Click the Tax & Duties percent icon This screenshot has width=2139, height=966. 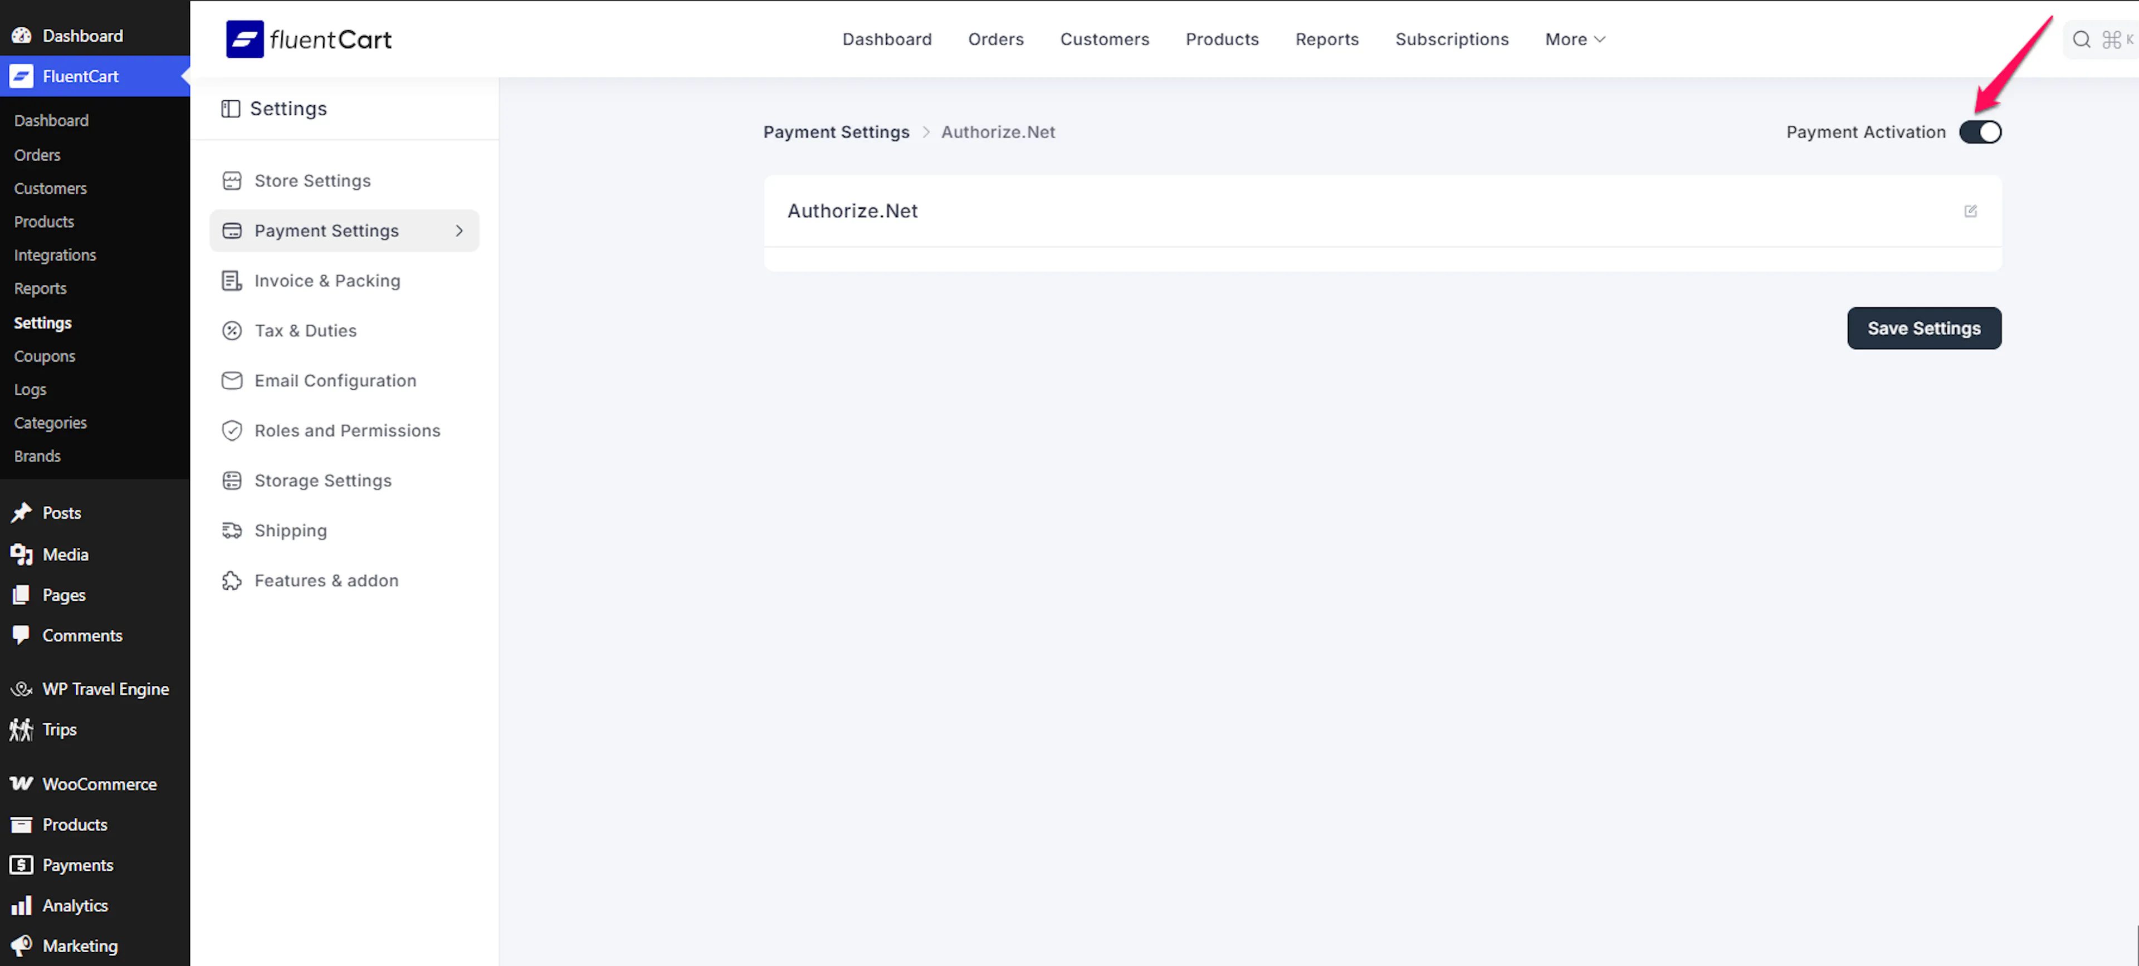point(232,330)
